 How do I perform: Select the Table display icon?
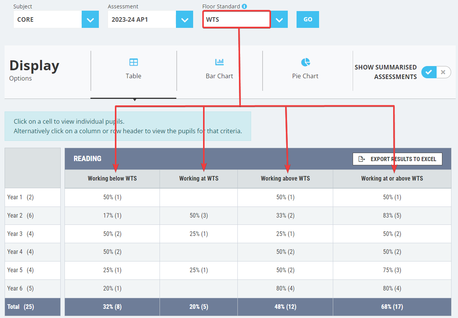click(x=134, y=62)
